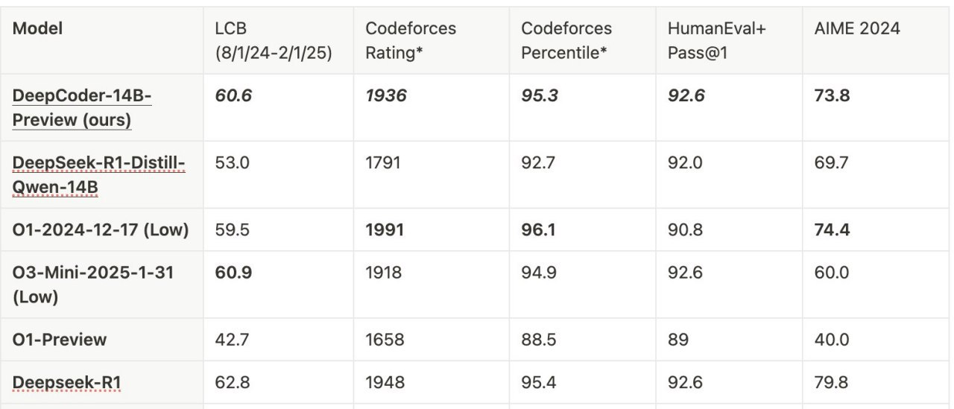The width and height of the screenshot is (954, 409).
Task: Select the 79.8 AIME cell for Deepseek-R1
Action: (832, 383)
